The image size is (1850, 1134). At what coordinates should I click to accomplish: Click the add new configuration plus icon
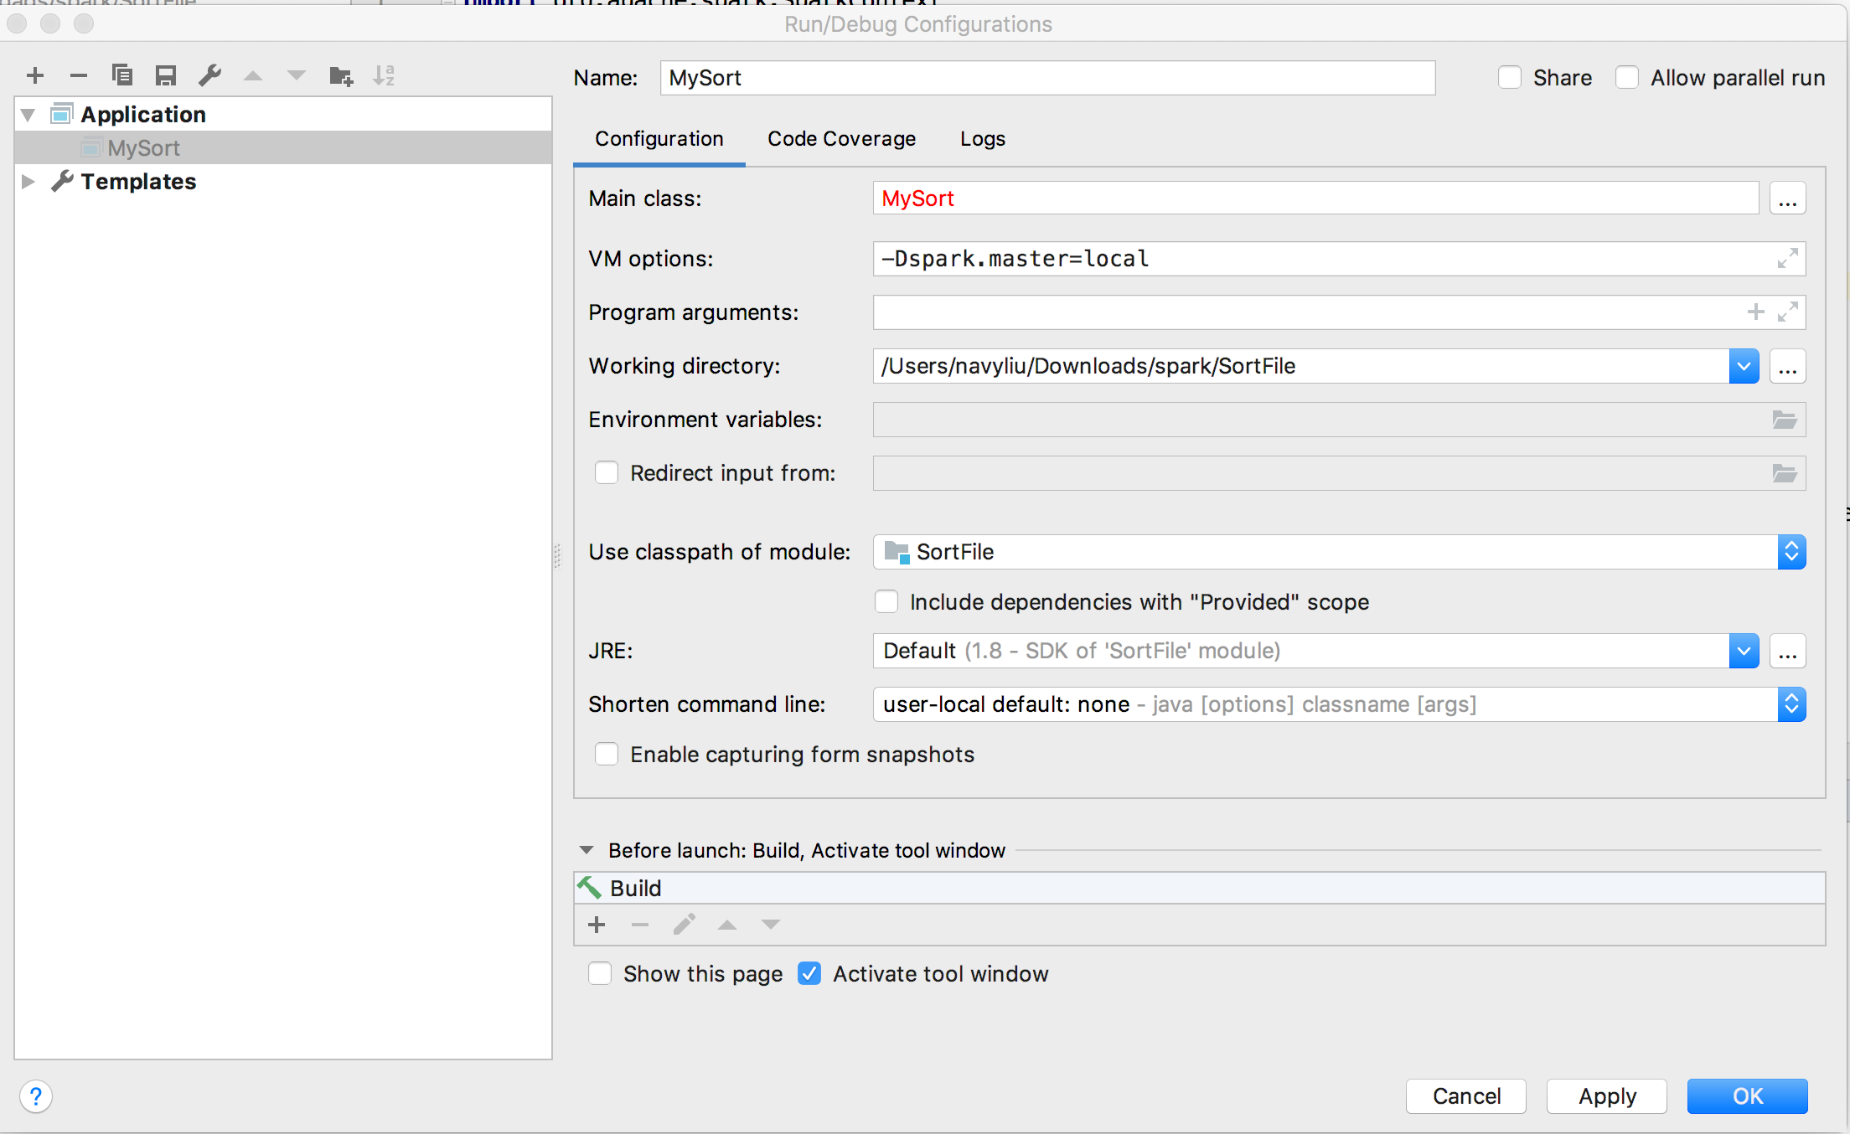tap(35, 76)
